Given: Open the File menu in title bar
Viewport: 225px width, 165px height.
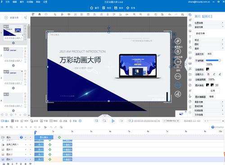Looking at the screenshot, I should 8,2.
